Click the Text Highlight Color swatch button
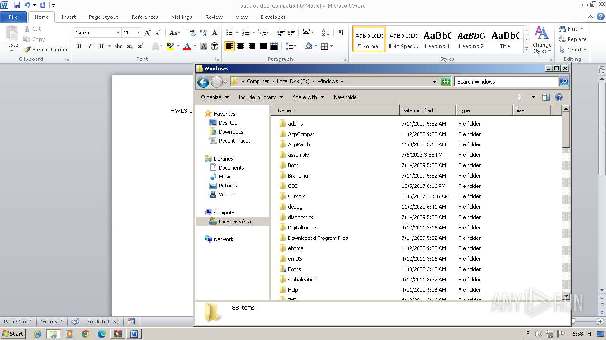 click(170, 46)
